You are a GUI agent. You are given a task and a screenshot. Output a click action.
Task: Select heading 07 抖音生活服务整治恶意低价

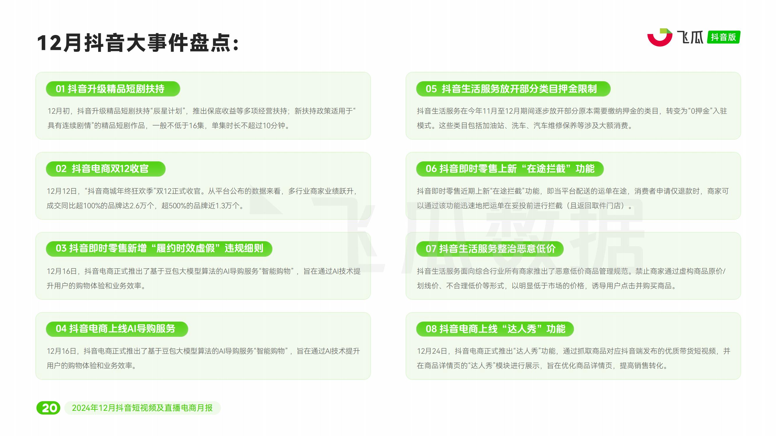pyautogui.click(x=490, y=249)
